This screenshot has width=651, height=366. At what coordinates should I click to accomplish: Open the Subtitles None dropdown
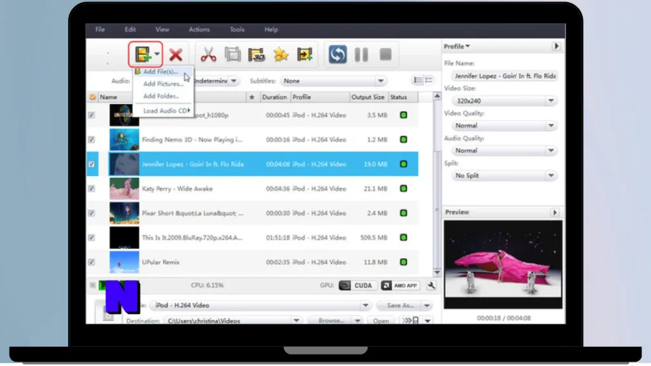333,81
